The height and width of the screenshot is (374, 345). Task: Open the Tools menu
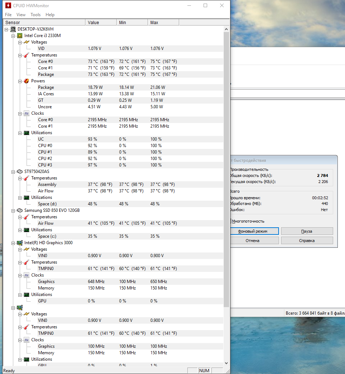(36, 15)
